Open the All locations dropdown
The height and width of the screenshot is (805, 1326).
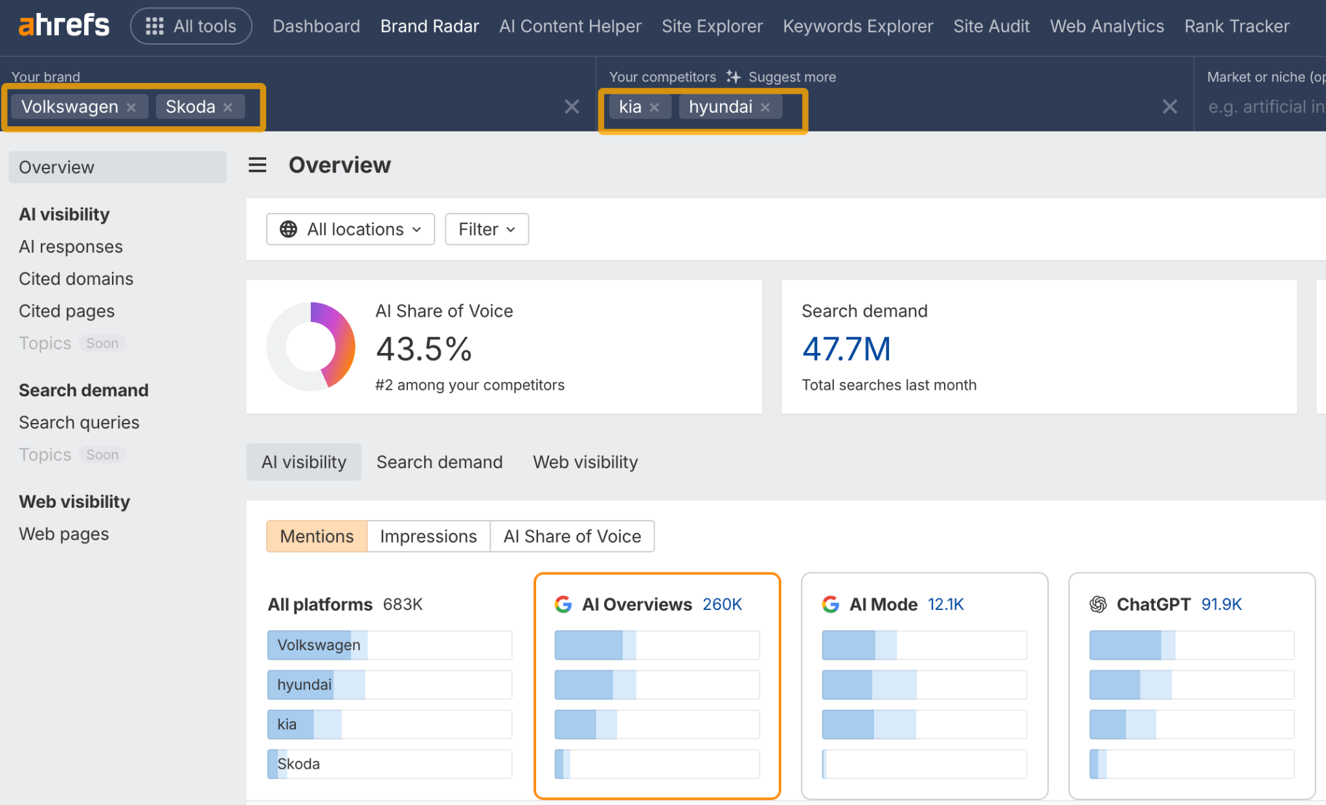pos(350,229)
